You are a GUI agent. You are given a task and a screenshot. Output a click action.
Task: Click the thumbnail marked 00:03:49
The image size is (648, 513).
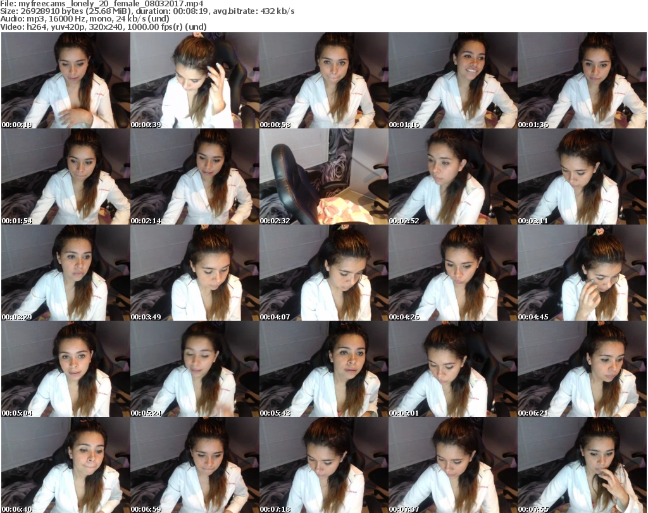pyautogui.click(x=195, y=273)
